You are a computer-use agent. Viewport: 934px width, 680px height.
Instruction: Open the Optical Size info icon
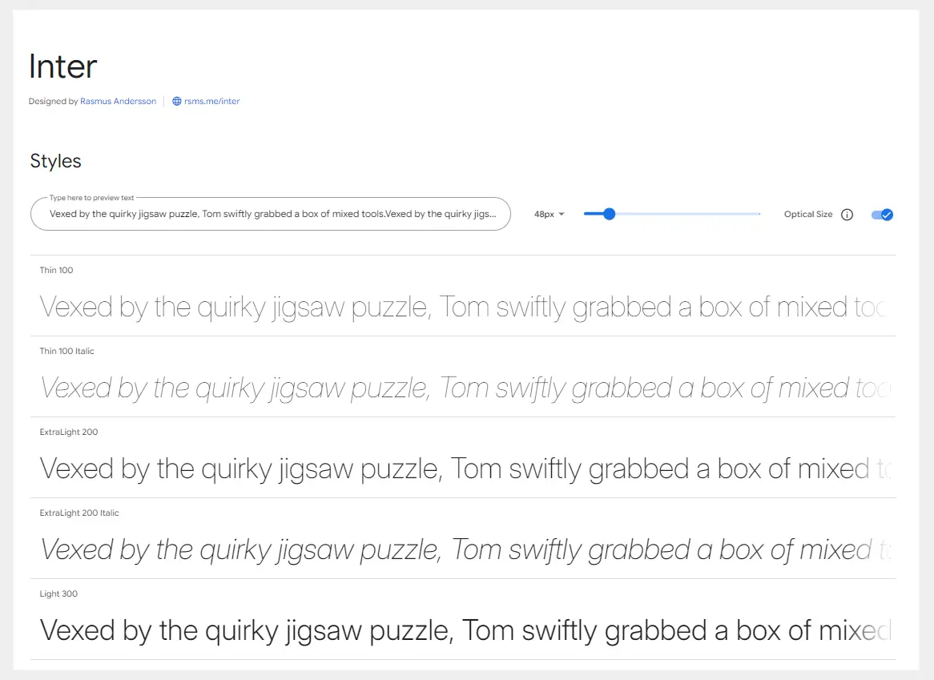tap(847, 215)
